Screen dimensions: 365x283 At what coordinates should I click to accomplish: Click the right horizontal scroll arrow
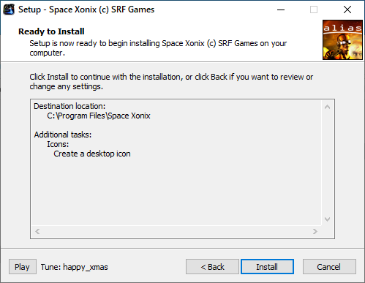pyautogui.click(x=315, y=231)
